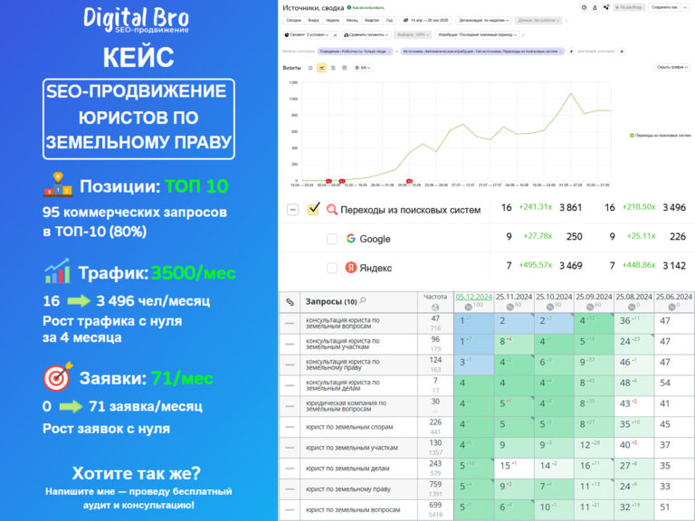Open the Как использовать help link
The image size is (695, 521).
tap(368, 7)
